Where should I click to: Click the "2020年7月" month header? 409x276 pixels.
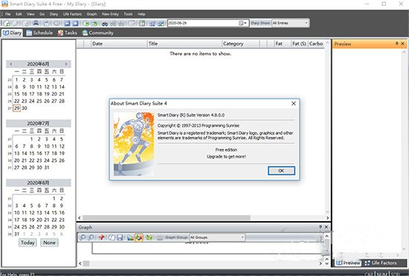click(x=39, y=123)
